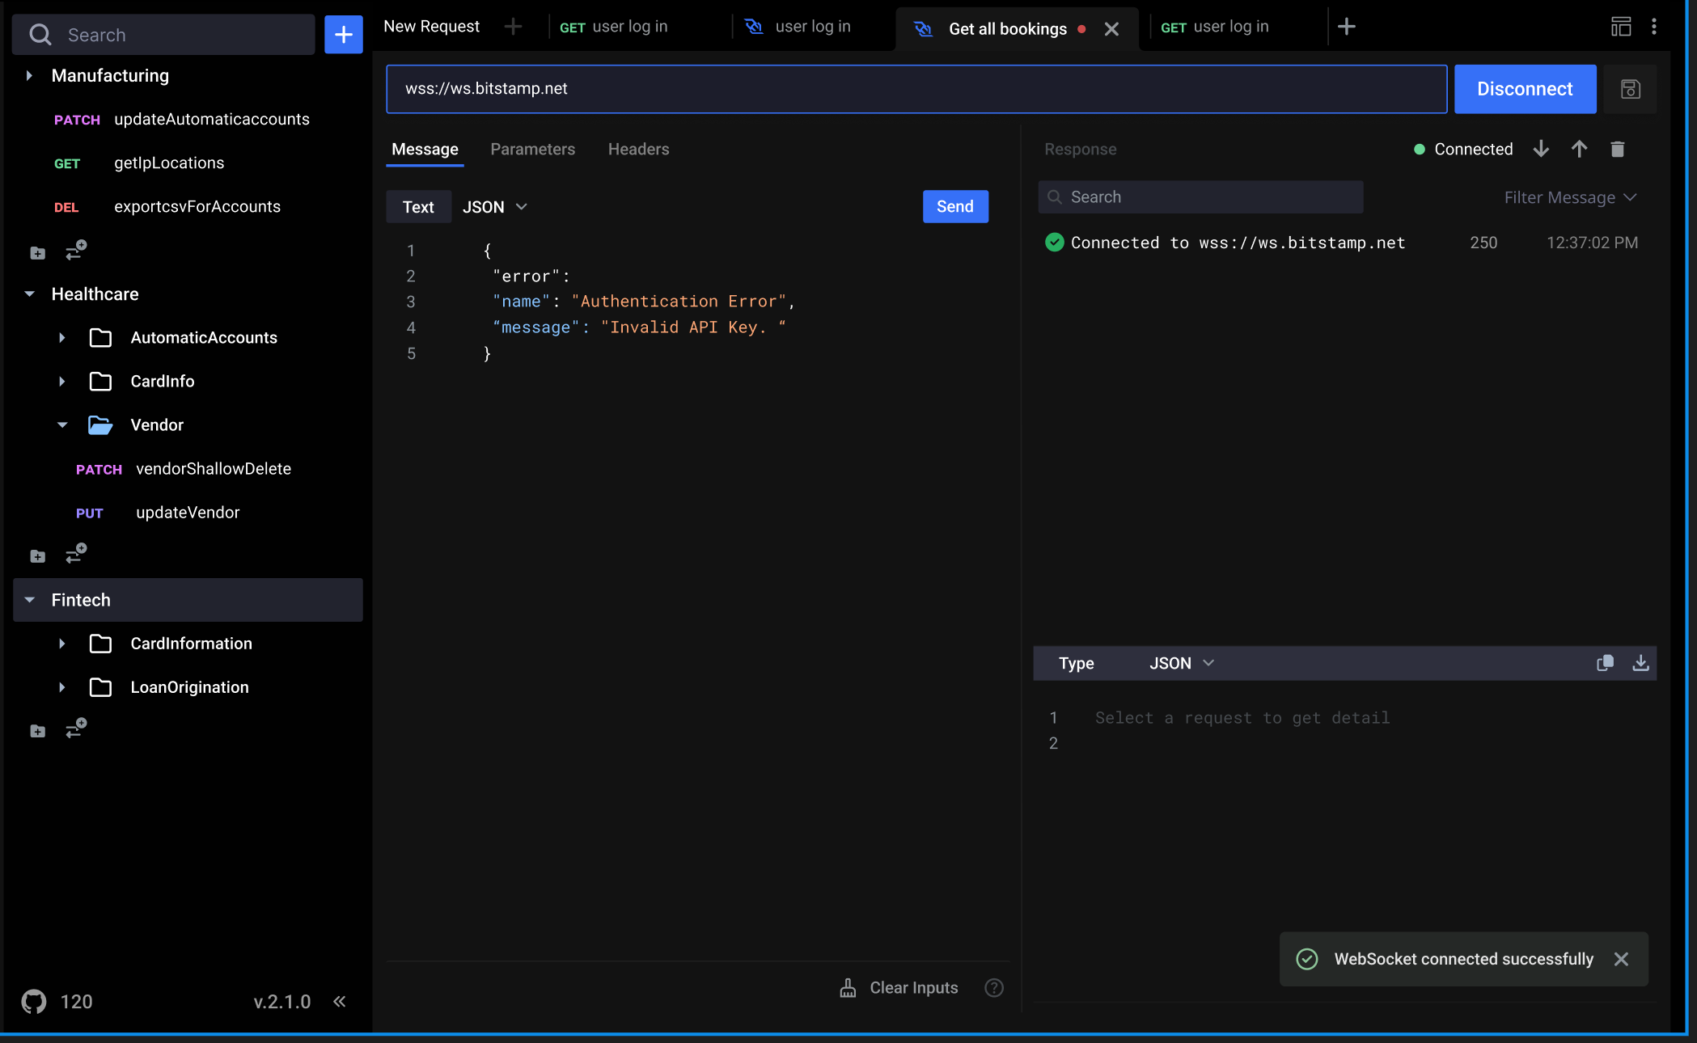Dismiss the WebSocket connected toast notification

1621,959
